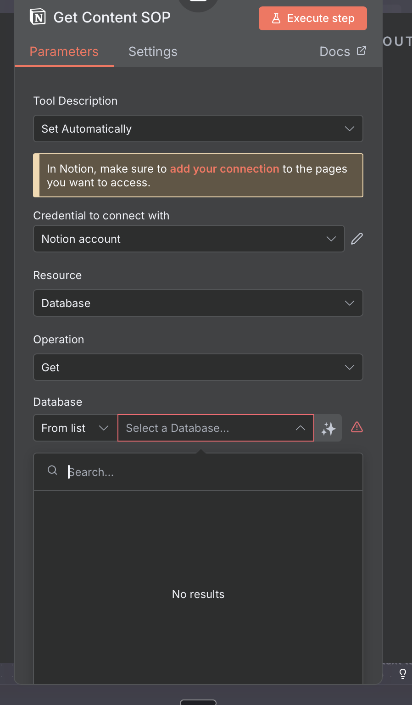This screenshot has width=412, height=705.
Task: Select the Parameters tab
Action: pos(64,52)
